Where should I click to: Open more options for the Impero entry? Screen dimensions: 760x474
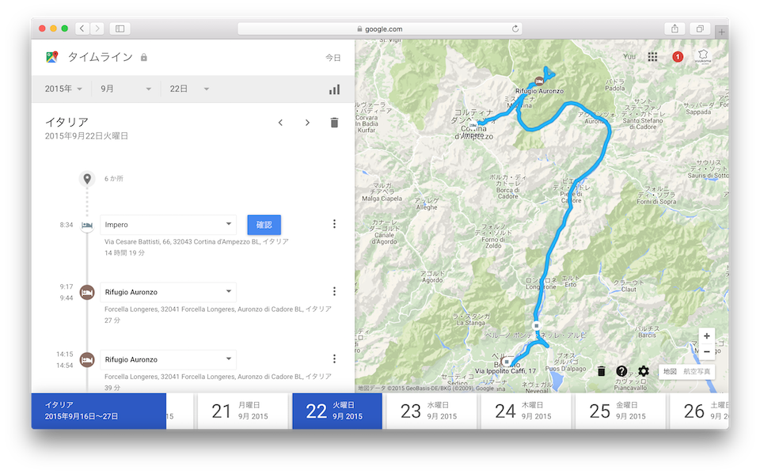coord(334,224)
